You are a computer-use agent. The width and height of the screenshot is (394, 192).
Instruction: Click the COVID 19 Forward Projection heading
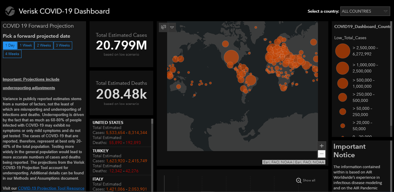pyautogui.click(x=38, y=26)
